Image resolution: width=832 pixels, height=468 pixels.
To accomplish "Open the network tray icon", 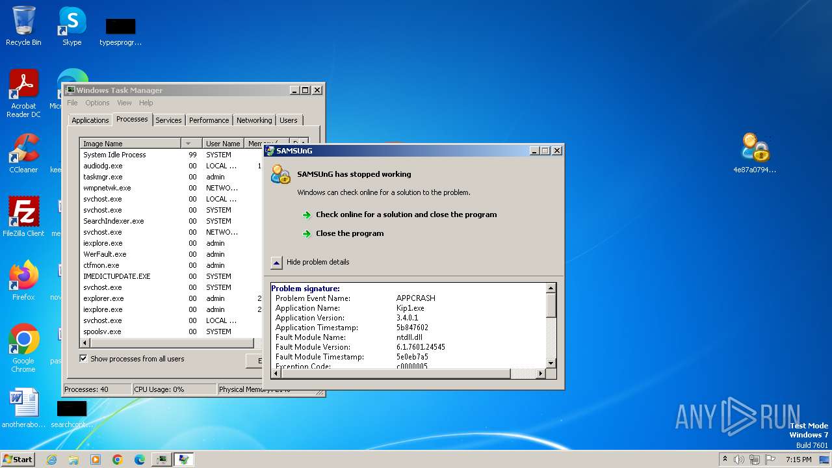I will pos(755,460).
